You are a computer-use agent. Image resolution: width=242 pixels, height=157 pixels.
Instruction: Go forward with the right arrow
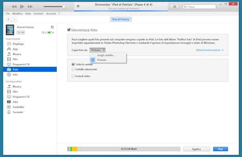pos(14,19)
